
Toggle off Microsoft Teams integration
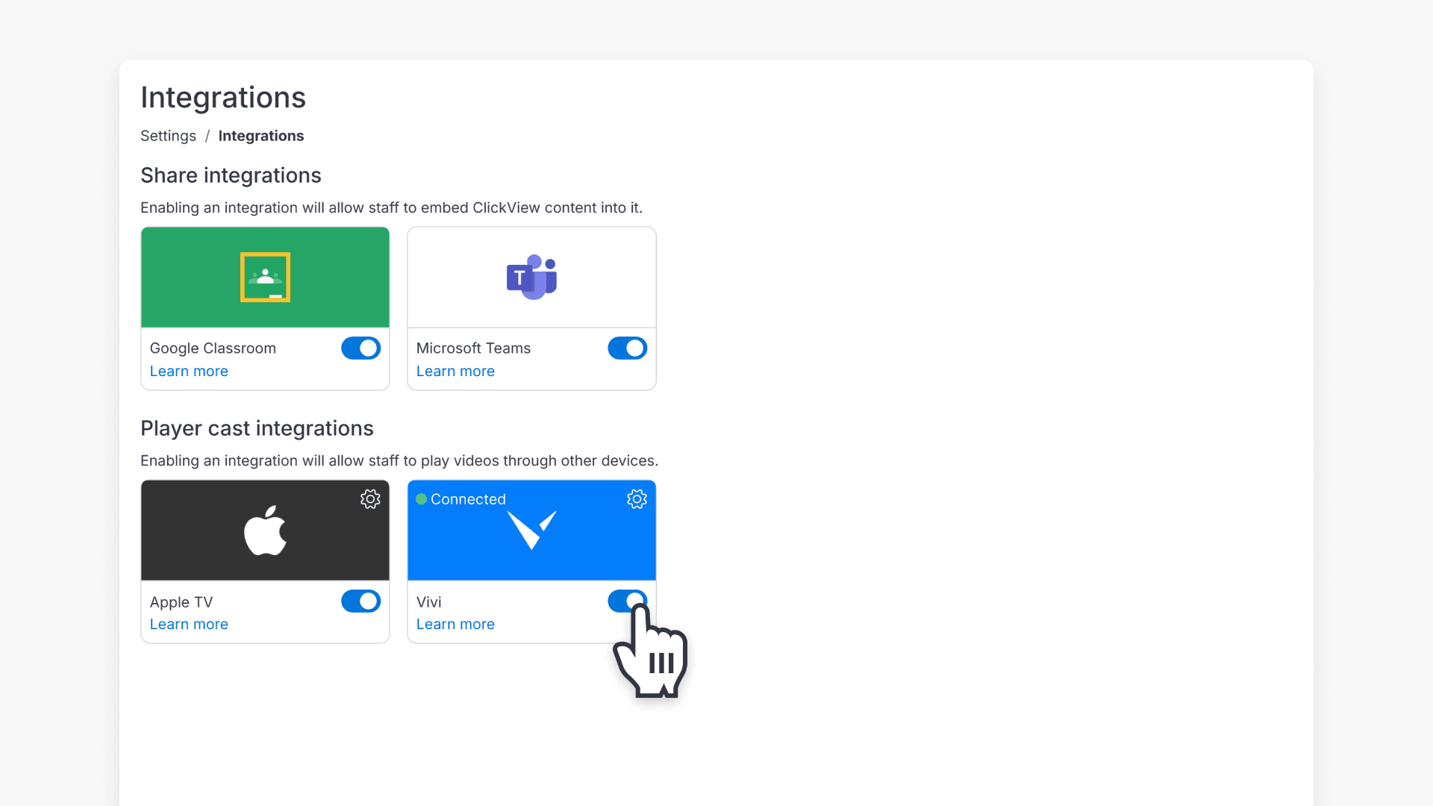point(627,348)
